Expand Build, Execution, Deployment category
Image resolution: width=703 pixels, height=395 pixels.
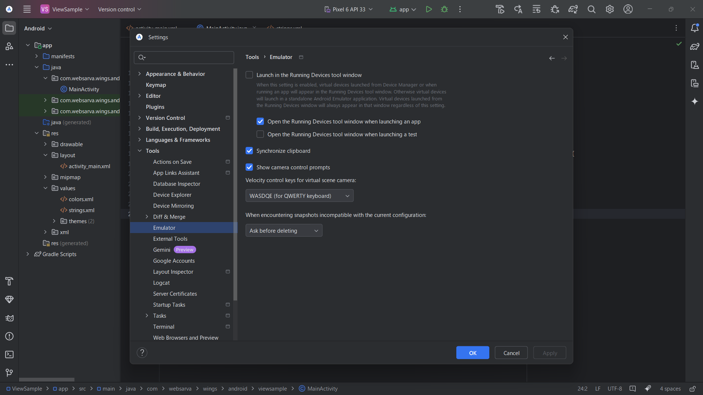click(x=139, y=129)
